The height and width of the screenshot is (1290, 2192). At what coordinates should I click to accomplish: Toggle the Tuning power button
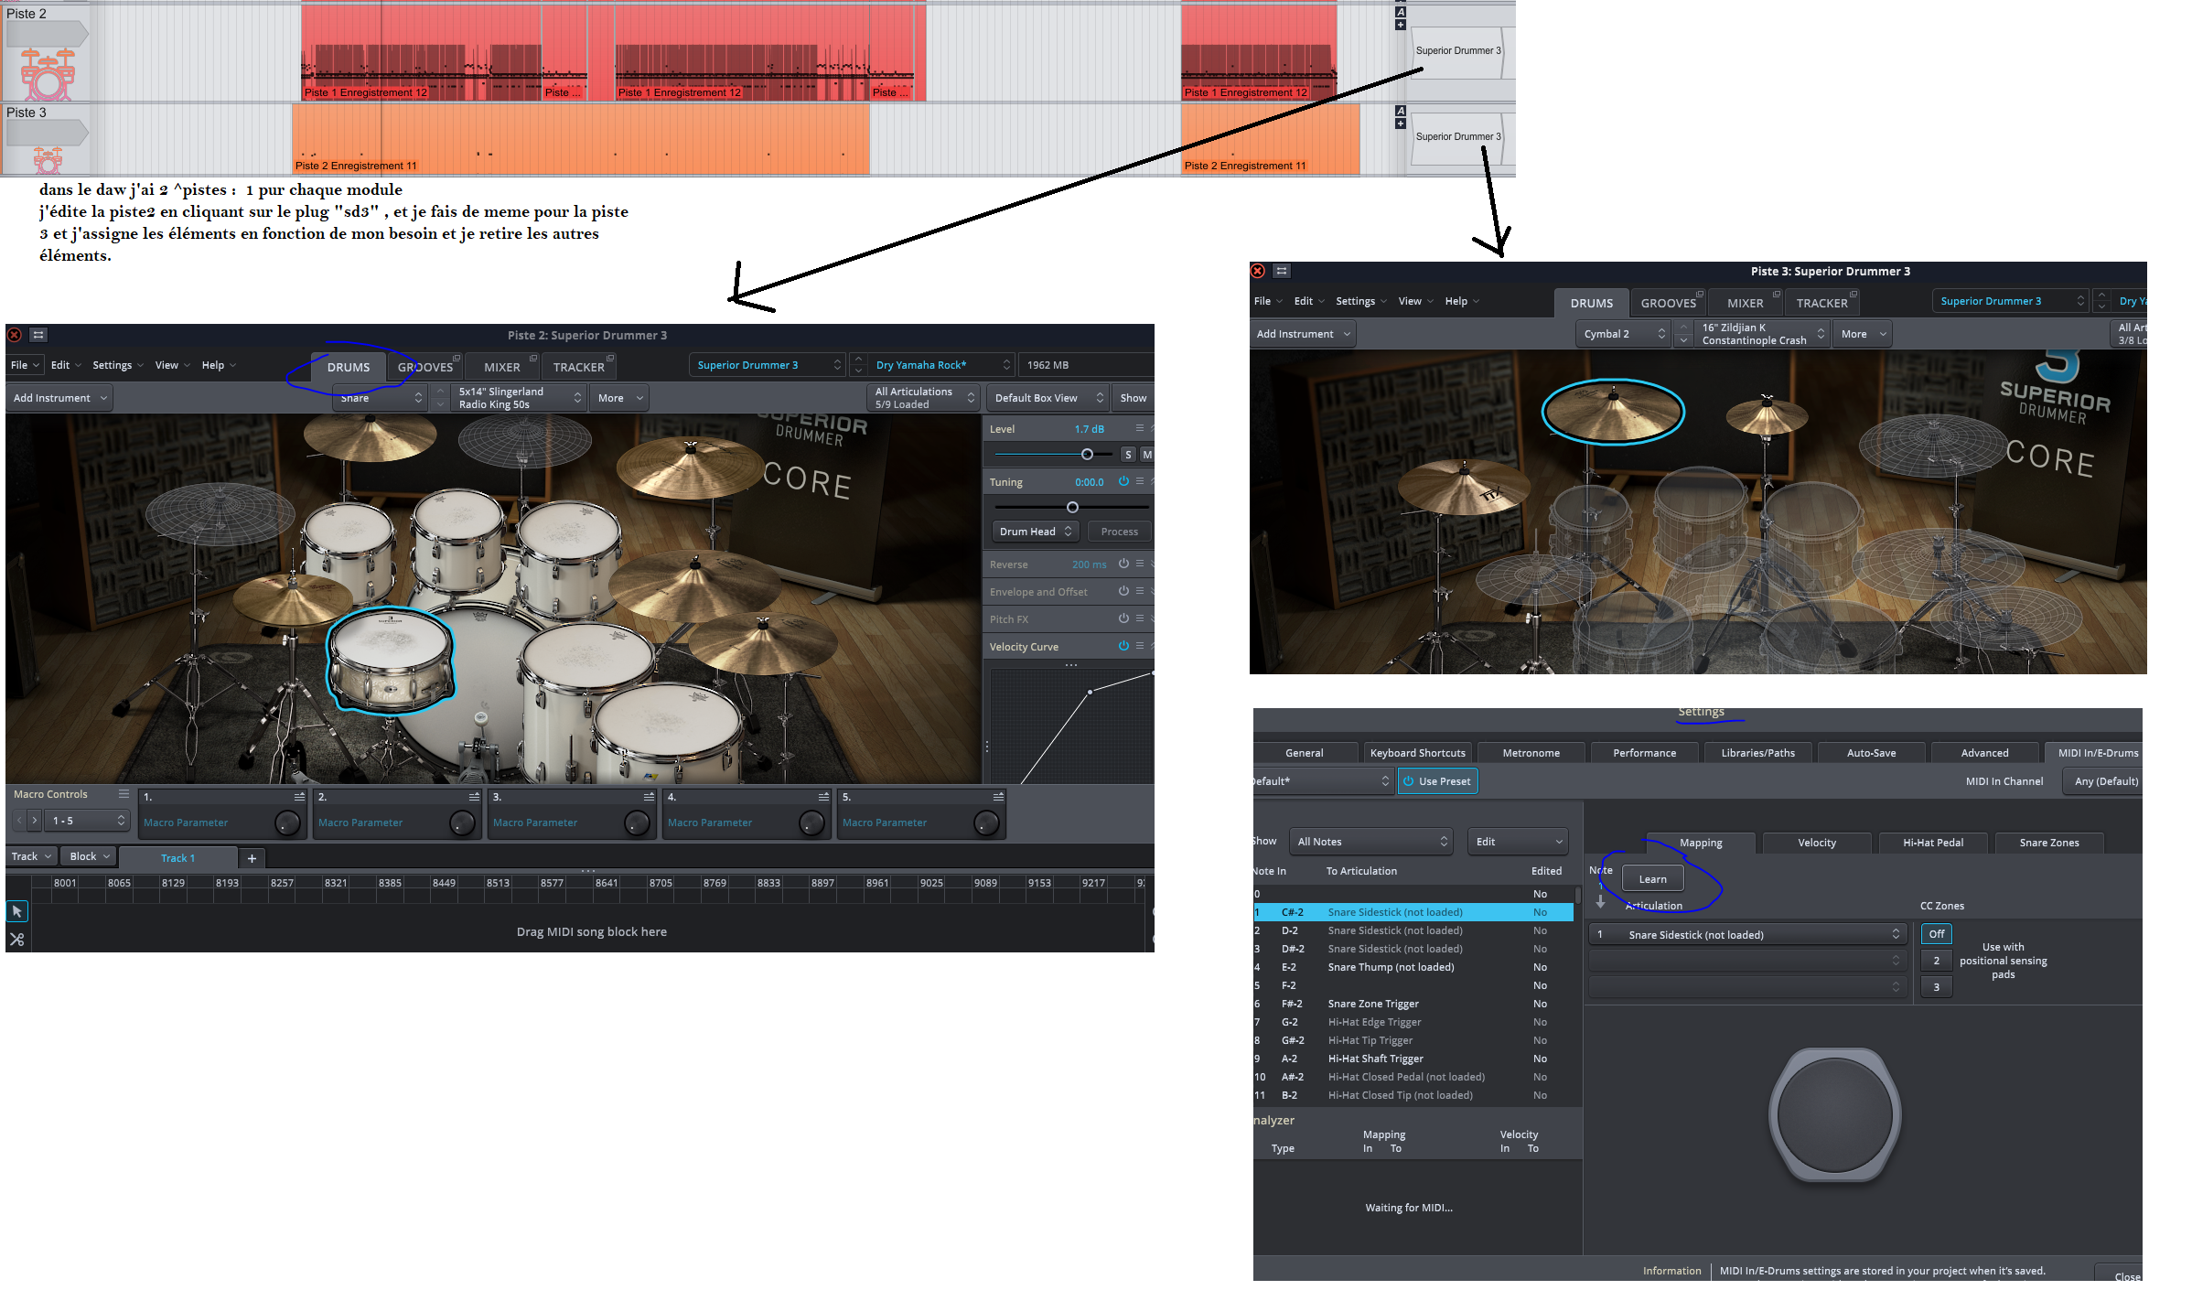[1123, 481]
